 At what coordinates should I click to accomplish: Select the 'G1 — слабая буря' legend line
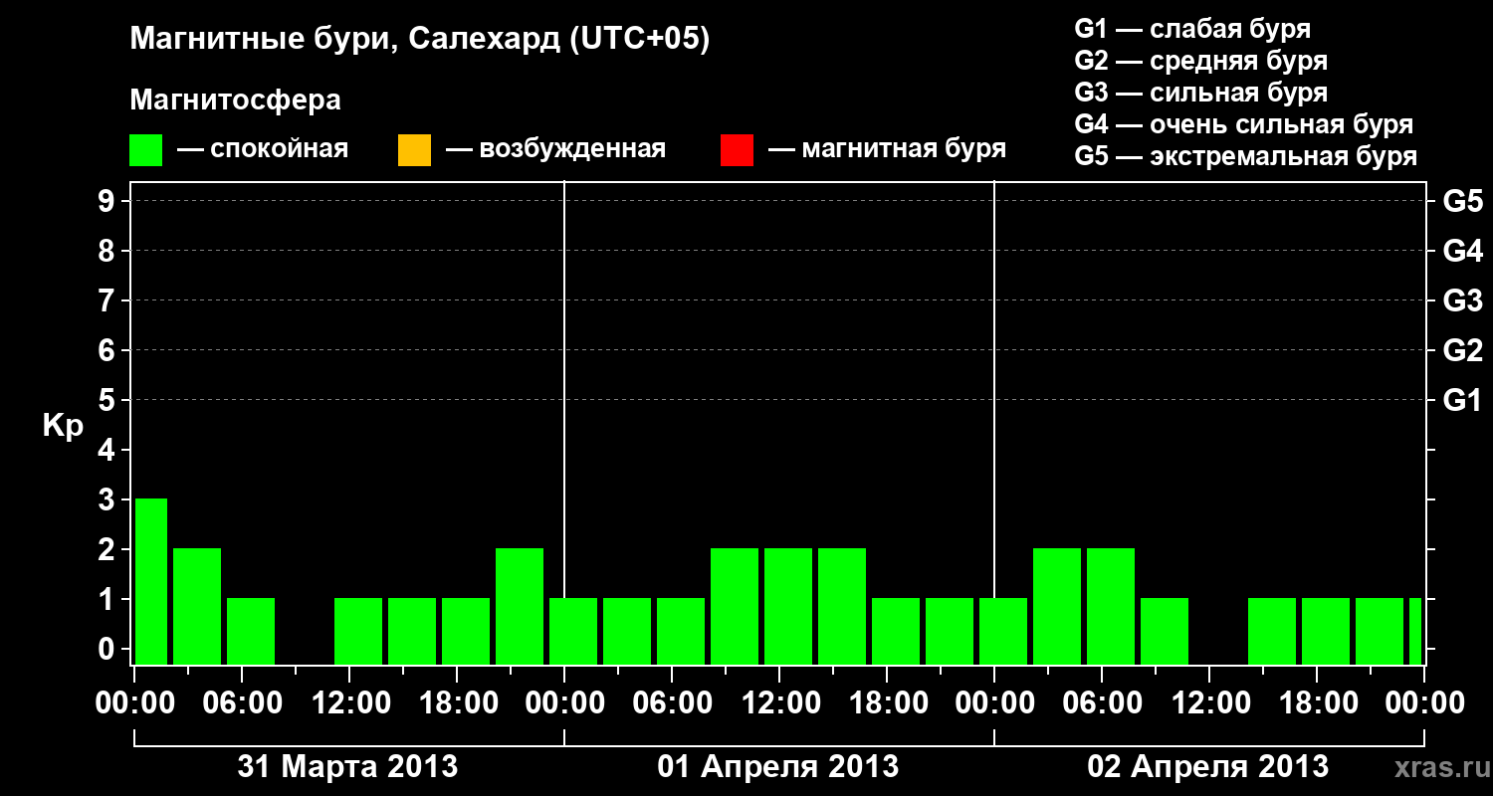tap(1192, 29)
